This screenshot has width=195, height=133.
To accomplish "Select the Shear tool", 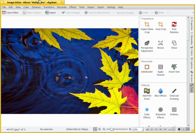I will pos(174,45).
